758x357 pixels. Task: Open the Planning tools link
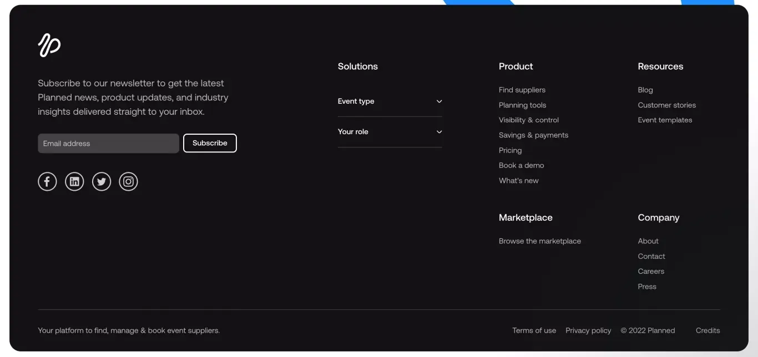coord(522,105)
